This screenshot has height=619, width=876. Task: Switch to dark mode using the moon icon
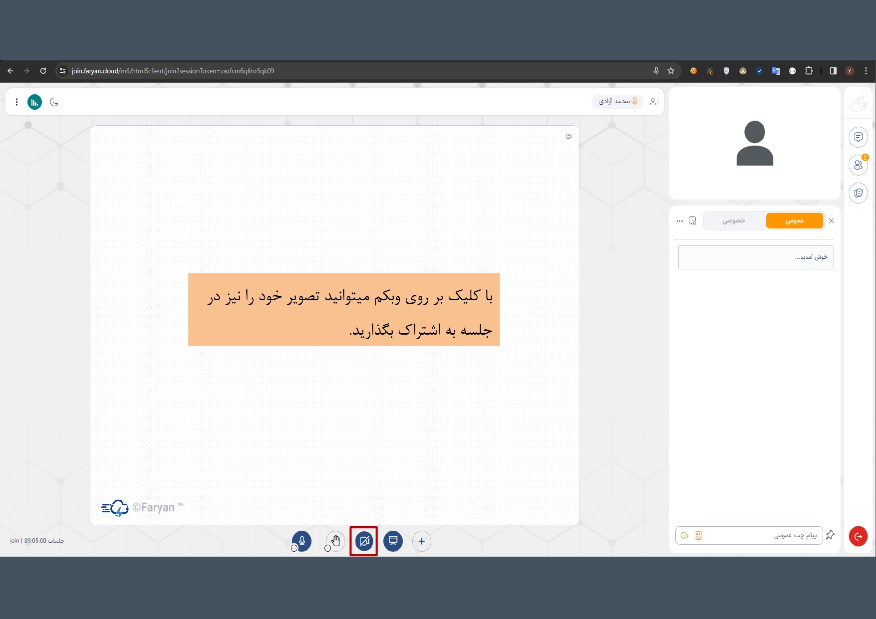(x=54, y=102)
